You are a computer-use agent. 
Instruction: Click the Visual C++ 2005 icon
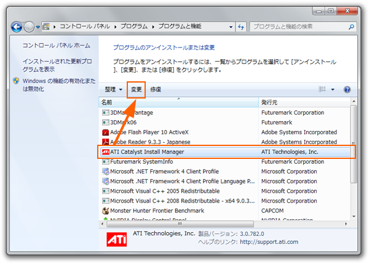(105, 191)
